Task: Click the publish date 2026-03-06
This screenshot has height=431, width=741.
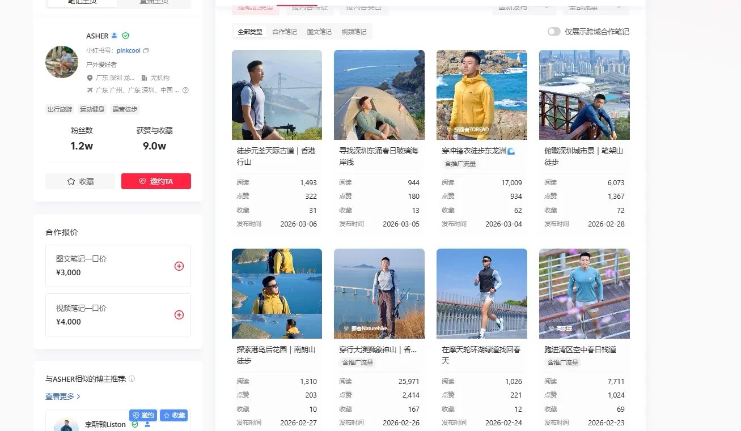Action: (x=298, y=224)
